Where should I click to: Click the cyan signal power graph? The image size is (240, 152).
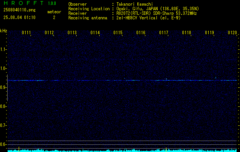[122, 150]
